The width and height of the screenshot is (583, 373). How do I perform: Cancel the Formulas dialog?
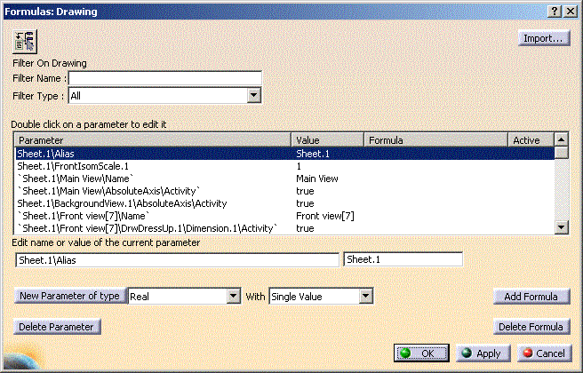pyautogui.click(x=543, y=353)
